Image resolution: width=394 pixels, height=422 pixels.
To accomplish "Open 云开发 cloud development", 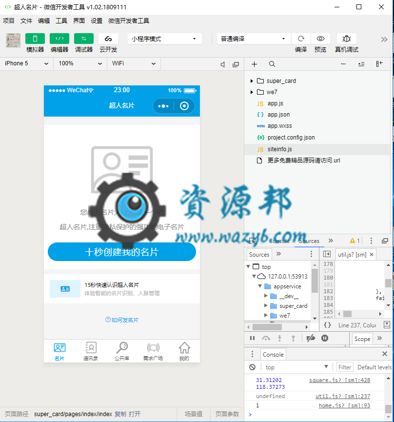I will (108, 39).
